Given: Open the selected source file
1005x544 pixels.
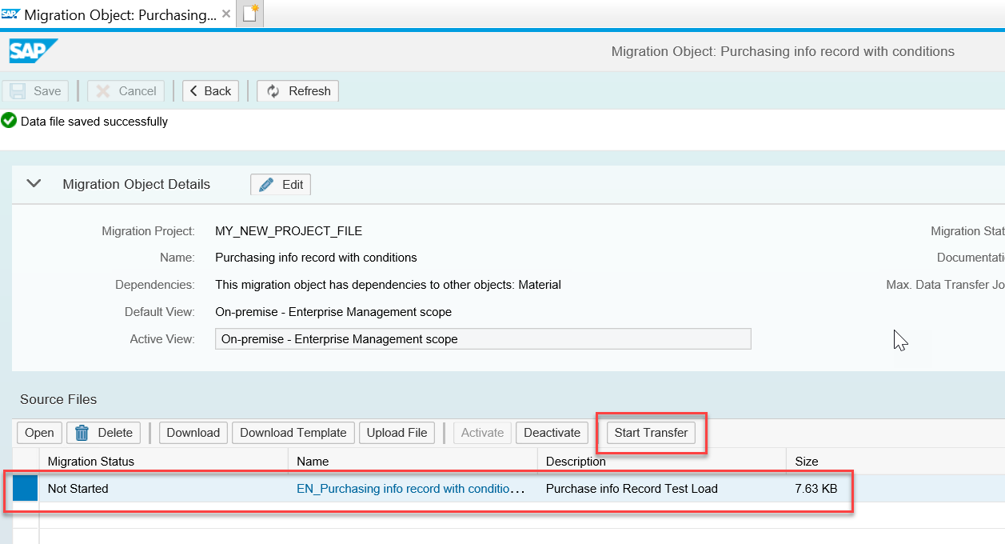Looking at the screenshot, I should [39, 433].
